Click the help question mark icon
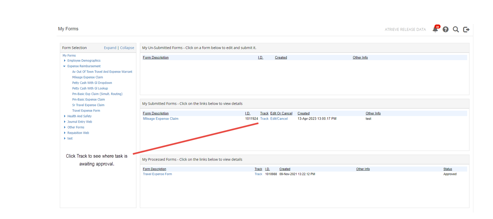 pos(446,30)
